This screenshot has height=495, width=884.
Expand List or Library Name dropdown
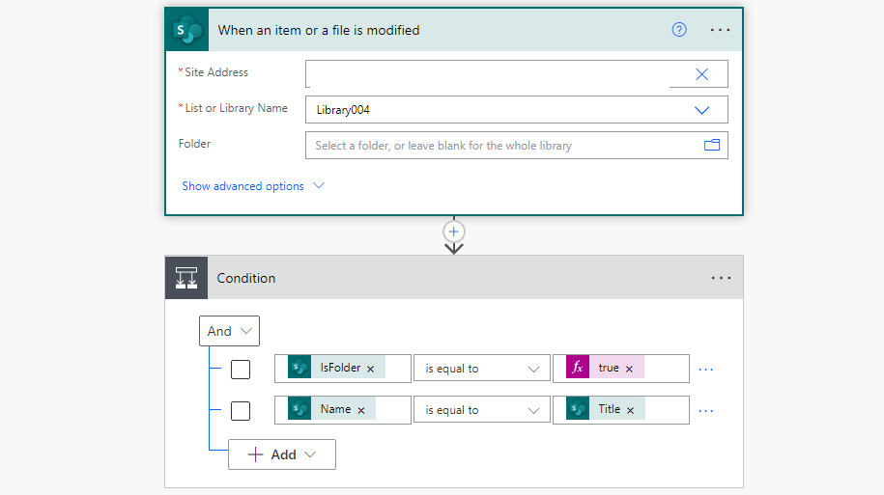point(701,110)
